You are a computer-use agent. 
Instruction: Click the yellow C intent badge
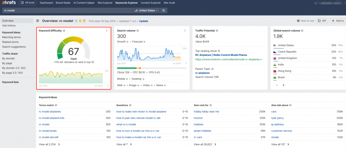click(80, 21)
